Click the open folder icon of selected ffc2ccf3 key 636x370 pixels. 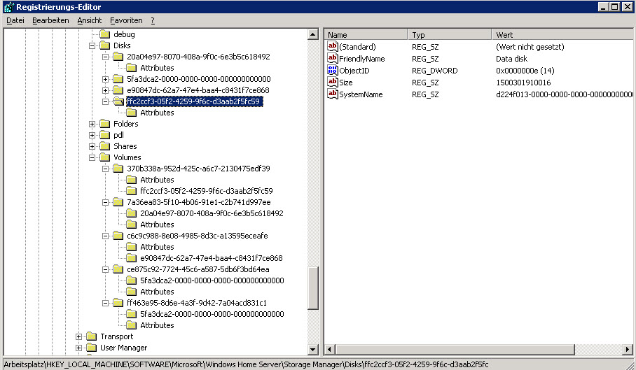118,101
